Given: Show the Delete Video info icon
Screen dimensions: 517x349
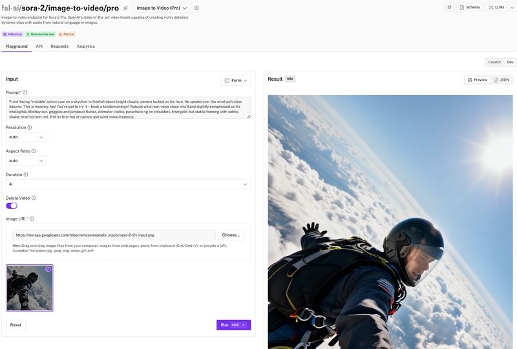Looking at the screenshot, I should [x=34, y=198].
